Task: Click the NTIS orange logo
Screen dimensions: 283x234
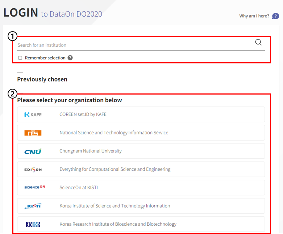Action: [x=33, y=133]
